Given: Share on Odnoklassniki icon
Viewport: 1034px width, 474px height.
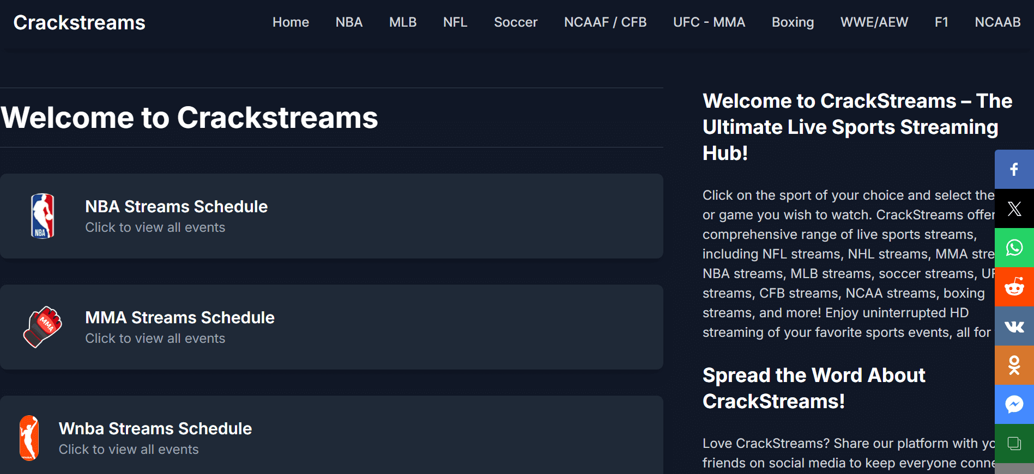Looking at the screenshot, I should 1014,365.
